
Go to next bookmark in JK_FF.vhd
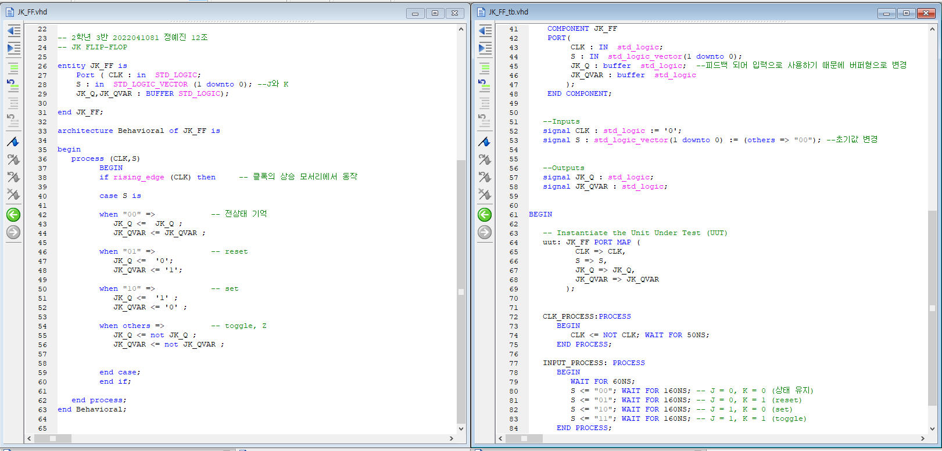pos(13,159)
